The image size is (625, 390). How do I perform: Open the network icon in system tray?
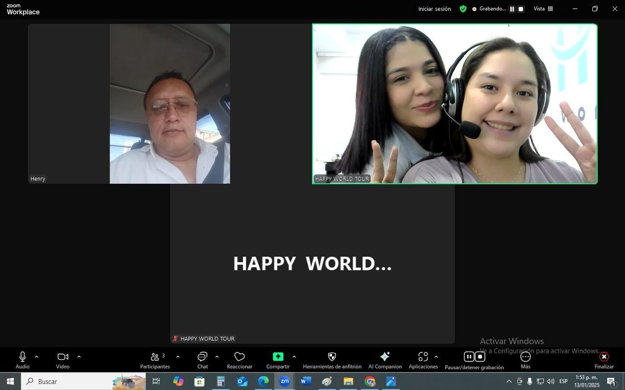tap(540, 381)
